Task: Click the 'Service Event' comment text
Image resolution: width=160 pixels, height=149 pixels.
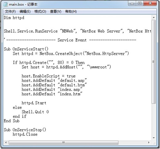Action: (72, 40)
